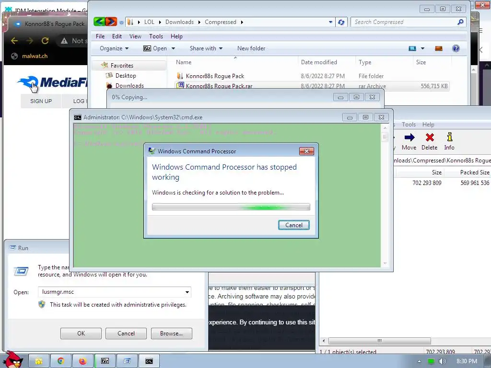Click the browser forward arrow

tap(30, 41)
